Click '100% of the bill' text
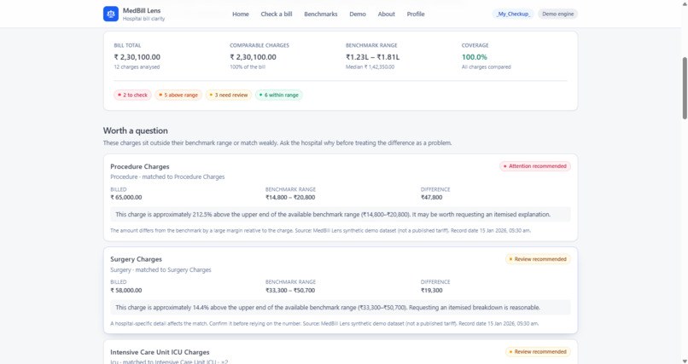 pyautogui.click(x=248, y=67)
